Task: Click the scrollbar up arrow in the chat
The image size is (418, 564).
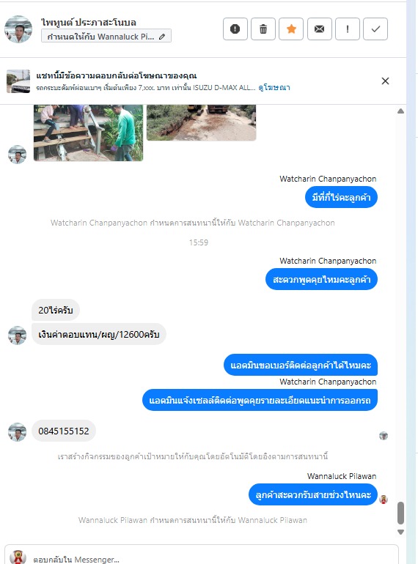Action: 400,111
